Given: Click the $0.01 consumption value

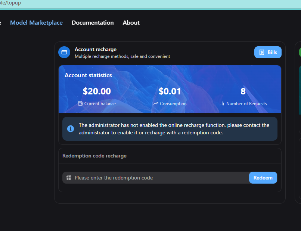Looking at the screenshot, I should tap(170, 91).
